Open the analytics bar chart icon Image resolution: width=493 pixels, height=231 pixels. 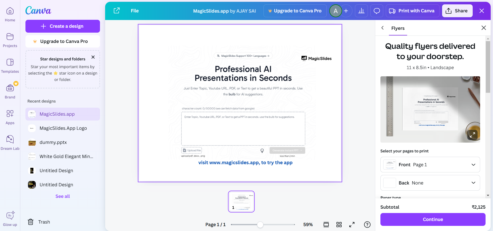tap(361, 11)
